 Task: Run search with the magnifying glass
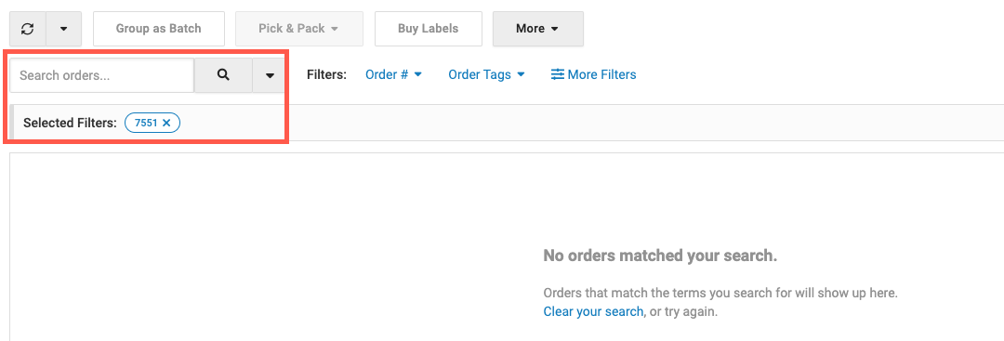pos(223,75)
